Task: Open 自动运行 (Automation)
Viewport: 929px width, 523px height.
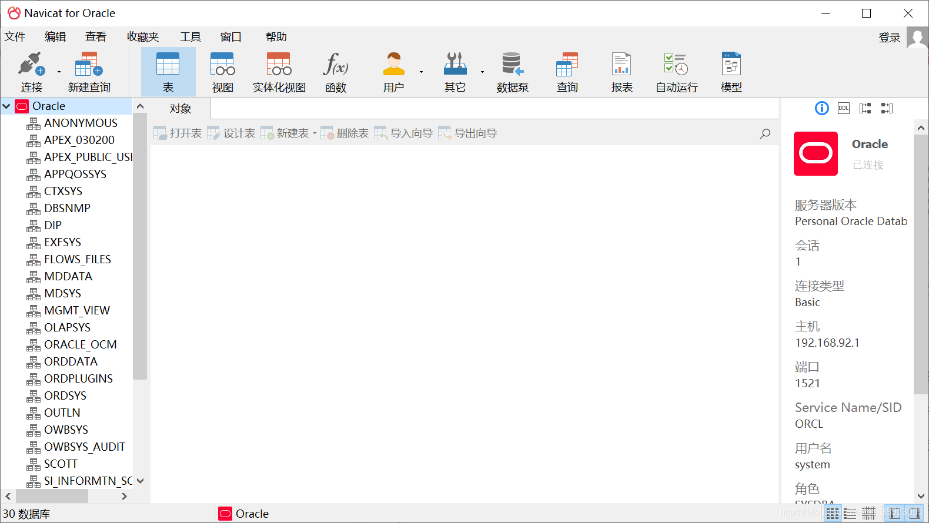Action: pyautogui.click(x=677, y=72)
